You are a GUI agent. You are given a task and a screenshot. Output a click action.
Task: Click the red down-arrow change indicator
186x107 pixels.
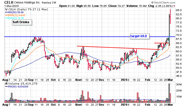click(x=174, y=6)
